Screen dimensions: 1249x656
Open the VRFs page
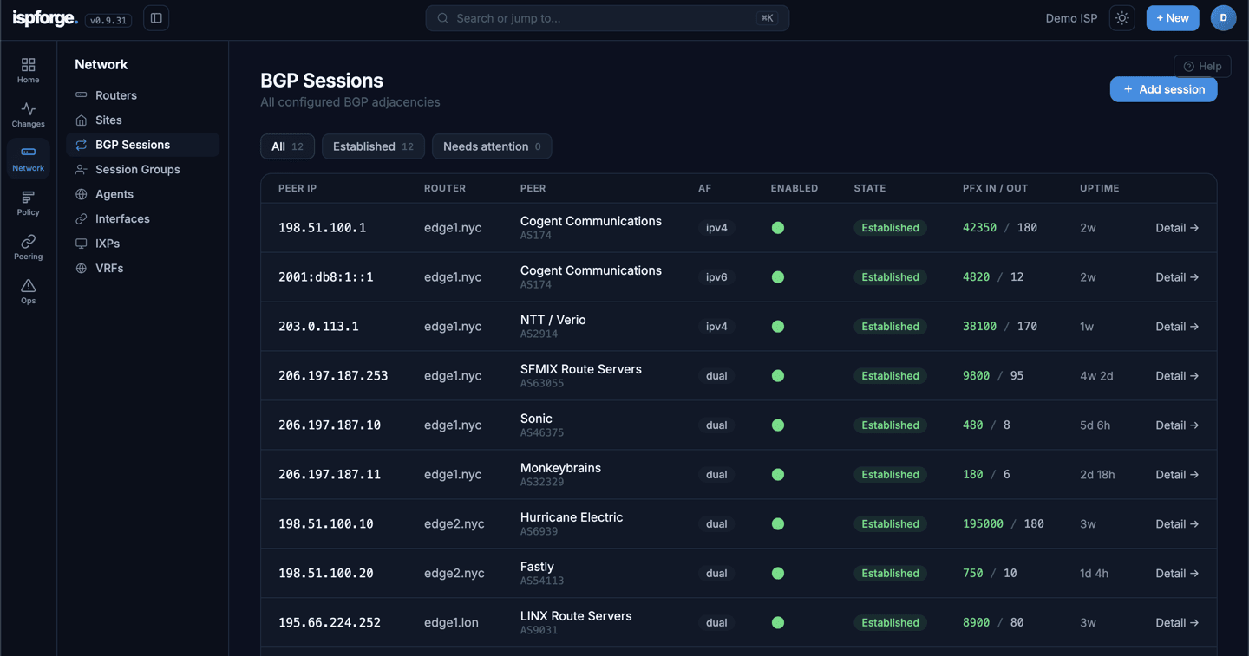pos(143,268)
